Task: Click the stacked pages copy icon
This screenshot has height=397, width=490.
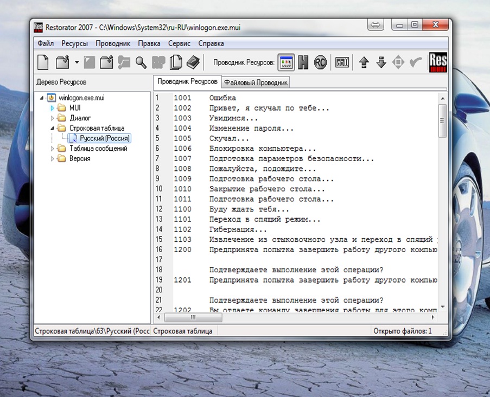Action: point(176,62)
